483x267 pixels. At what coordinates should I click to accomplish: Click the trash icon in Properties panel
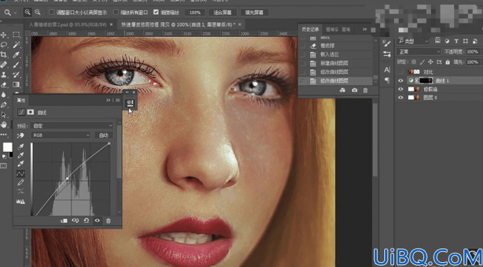click(x=108, y=220)
